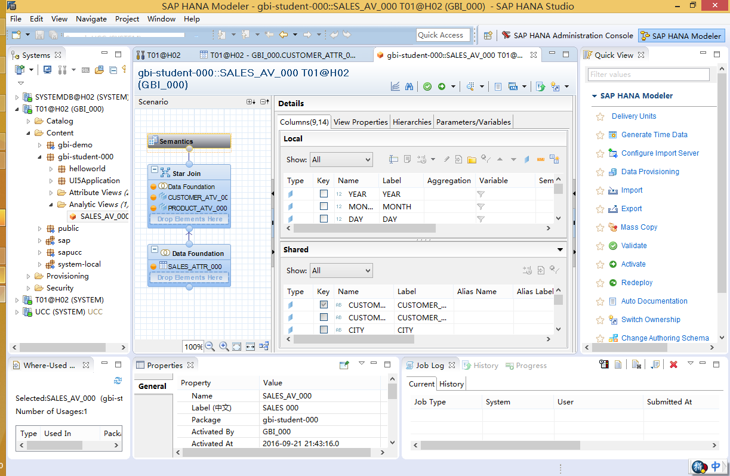This screenshot has height=476, width=730.
Task: Click the Shared table horizontal scrollbar
Action: 418,339
